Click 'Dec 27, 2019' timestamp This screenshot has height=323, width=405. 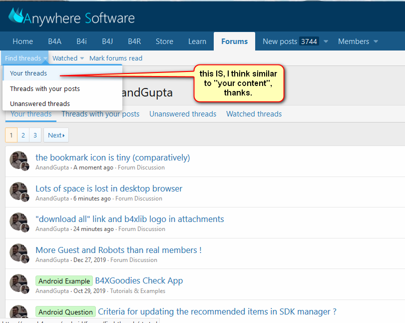tap(89, 260)
